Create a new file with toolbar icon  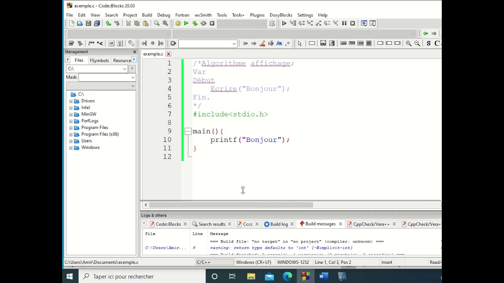72,24
